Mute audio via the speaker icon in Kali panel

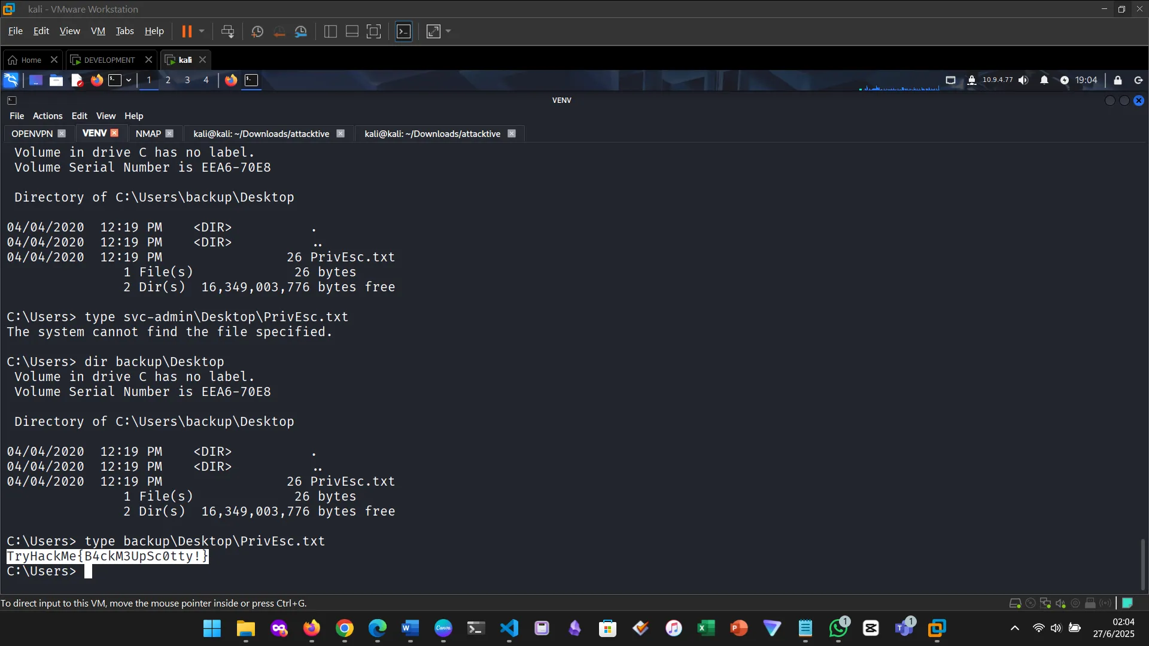1023,80
